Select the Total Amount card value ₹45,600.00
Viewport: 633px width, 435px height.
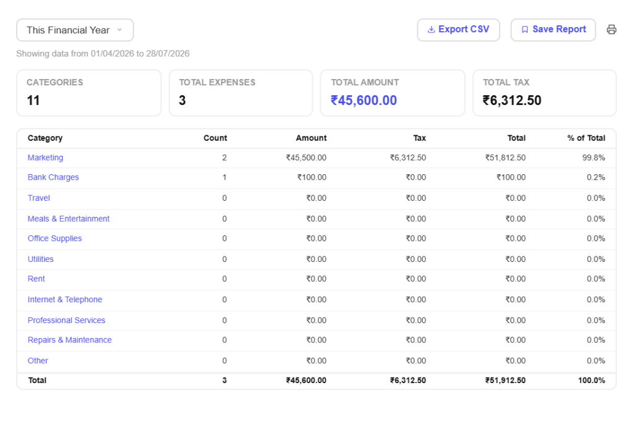point(363,100)
